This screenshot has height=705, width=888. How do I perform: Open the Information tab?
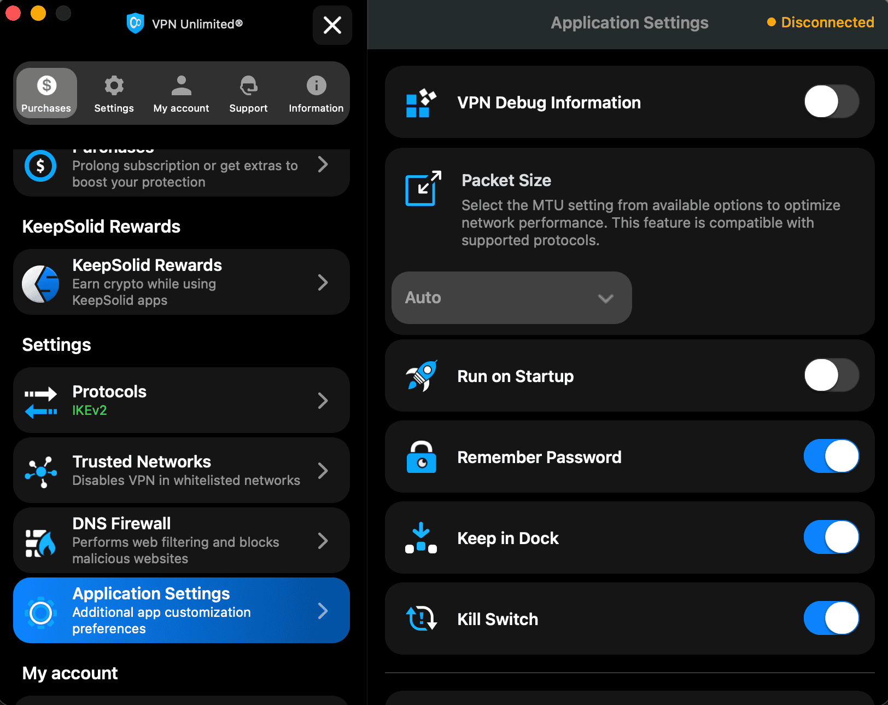(316, 93)
